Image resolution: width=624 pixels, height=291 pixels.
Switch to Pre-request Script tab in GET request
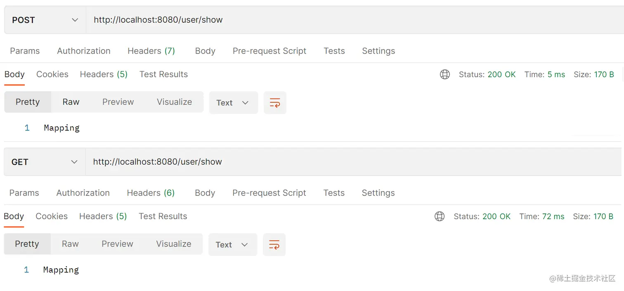(269, 193)
